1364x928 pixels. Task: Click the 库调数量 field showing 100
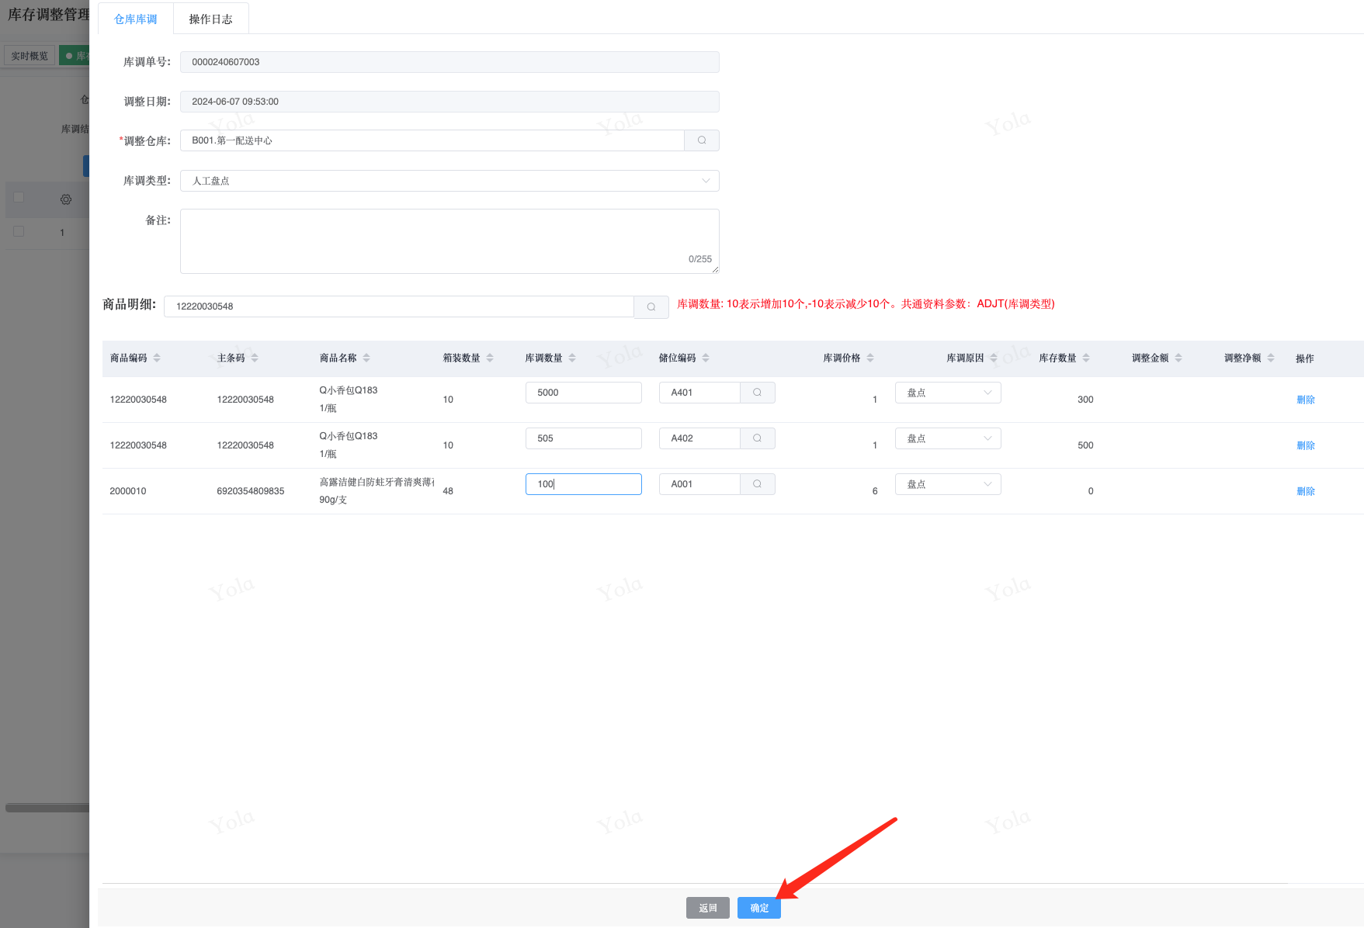[x=584, y=484]
